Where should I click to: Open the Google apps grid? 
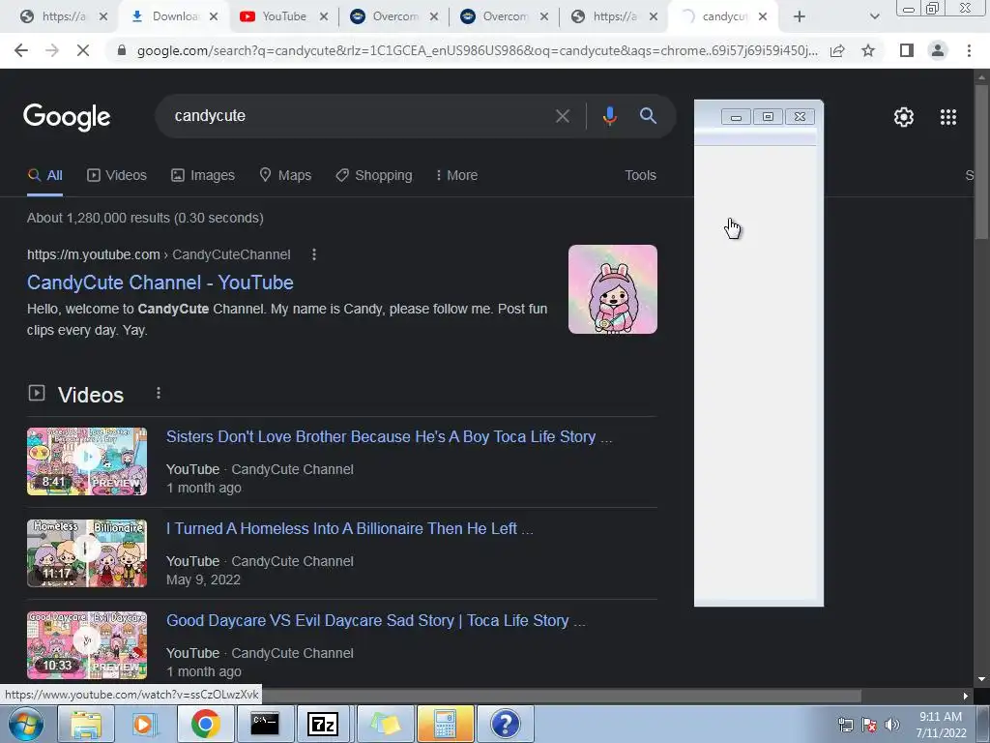[947, 117]
